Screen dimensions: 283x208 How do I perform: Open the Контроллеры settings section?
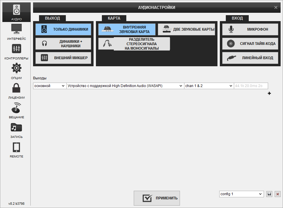tap(16, 52)
